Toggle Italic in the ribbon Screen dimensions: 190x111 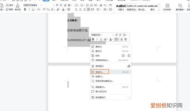pos(29,9)
